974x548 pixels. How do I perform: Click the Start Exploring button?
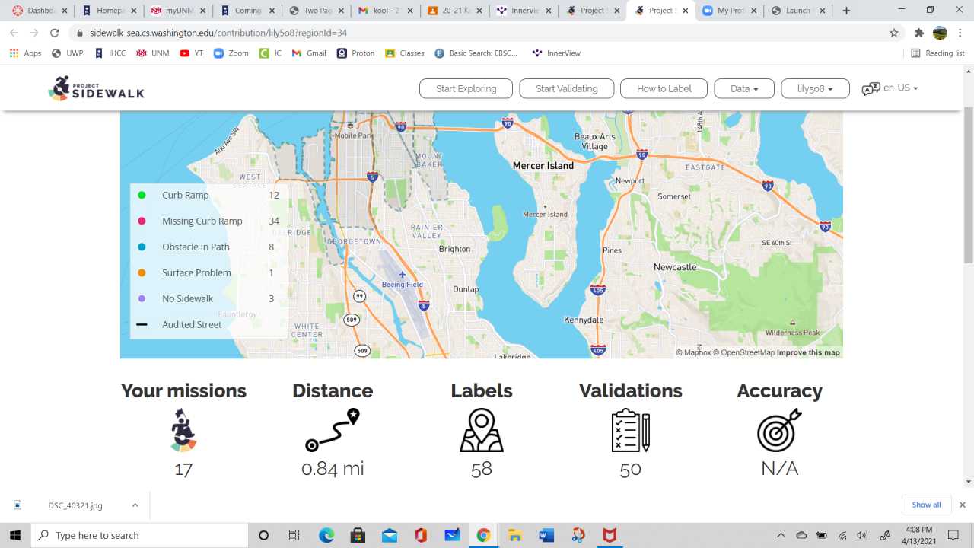466,88
